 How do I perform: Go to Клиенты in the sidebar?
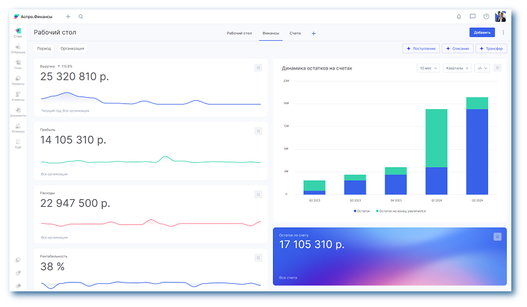coord(18,96)
